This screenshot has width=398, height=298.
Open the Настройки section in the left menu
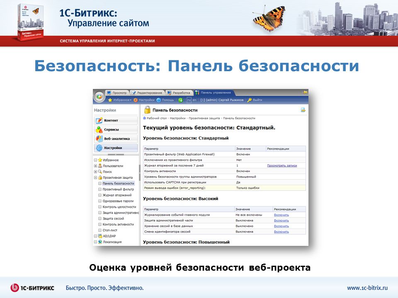pyautogui.click(x=116, y=148)
